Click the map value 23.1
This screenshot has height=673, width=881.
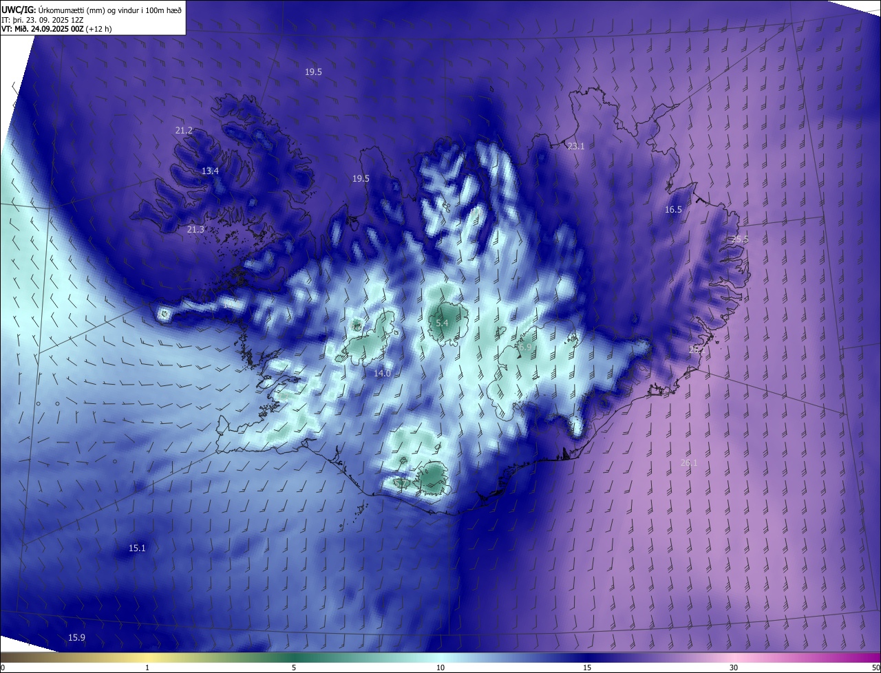(x=575, y=146)
